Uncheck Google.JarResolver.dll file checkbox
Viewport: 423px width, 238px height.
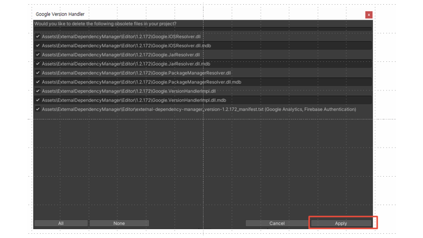(38, 54)
